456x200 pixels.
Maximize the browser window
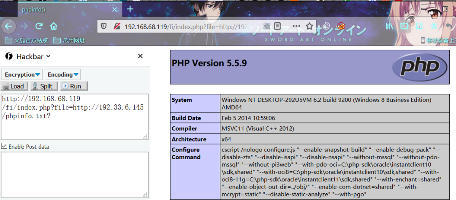point(445,9)
